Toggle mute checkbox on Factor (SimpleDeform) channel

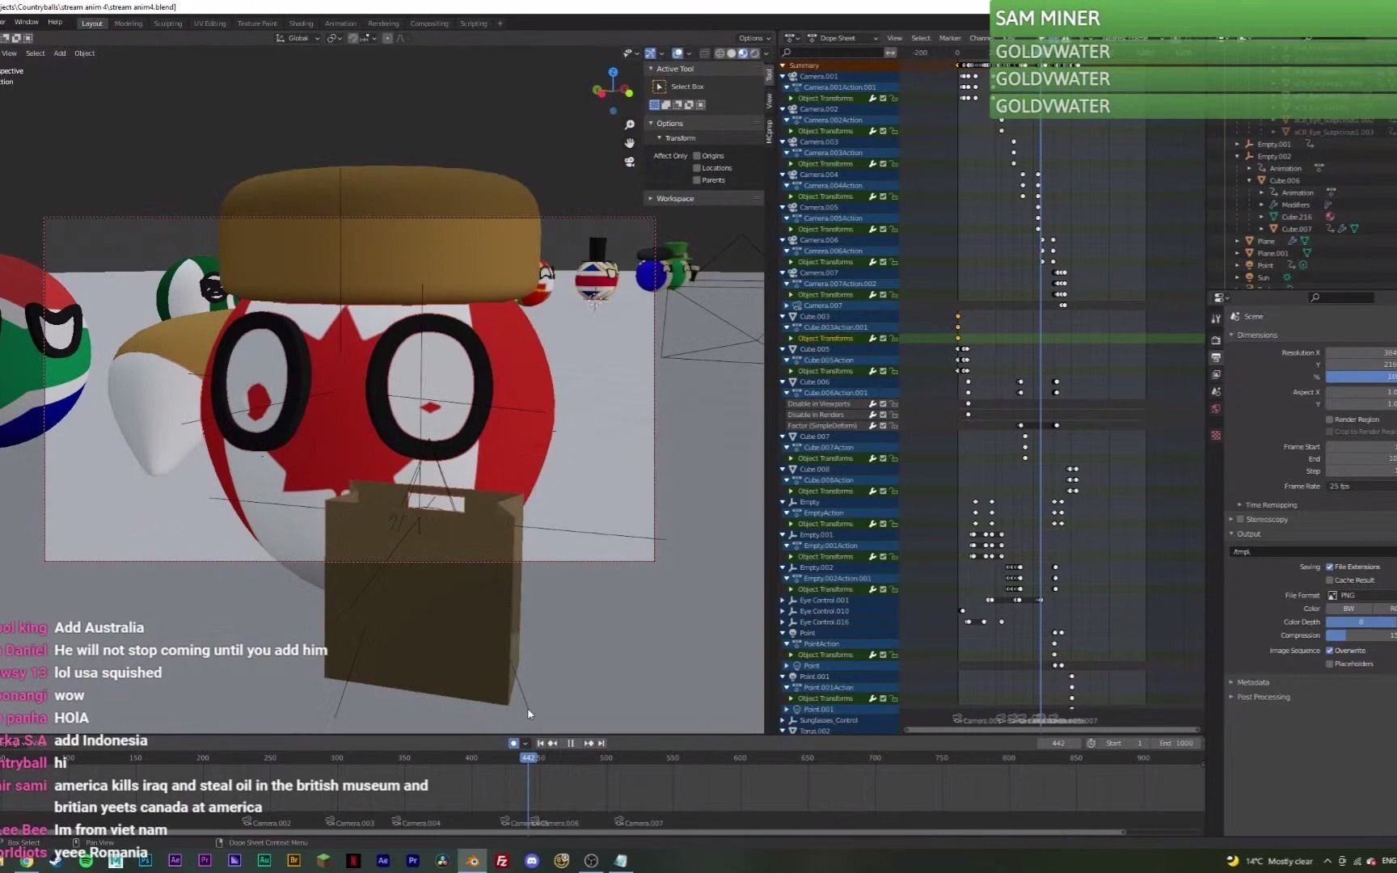(883, 425)
